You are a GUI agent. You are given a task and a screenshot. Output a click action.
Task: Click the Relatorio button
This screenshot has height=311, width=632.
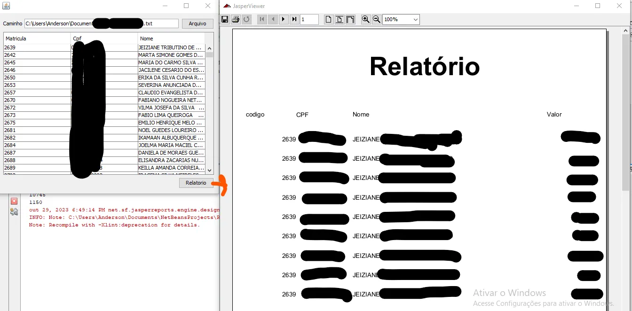point(196,183)
